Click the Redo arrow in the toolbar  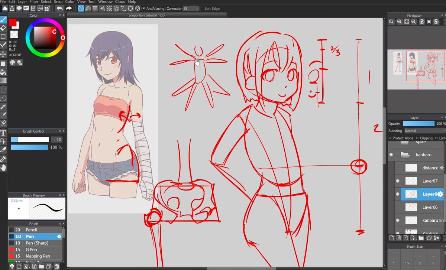tap(69, 8)
